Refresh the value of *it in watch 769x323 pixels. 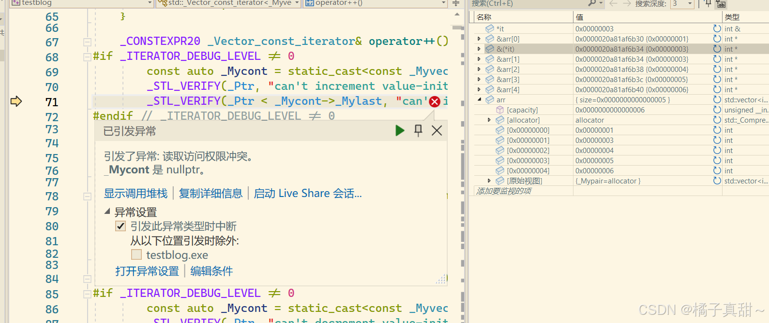717,28
